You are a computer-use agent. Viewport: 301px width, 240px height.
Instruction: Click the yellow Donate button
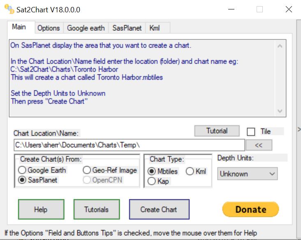(x=251, y=209)
